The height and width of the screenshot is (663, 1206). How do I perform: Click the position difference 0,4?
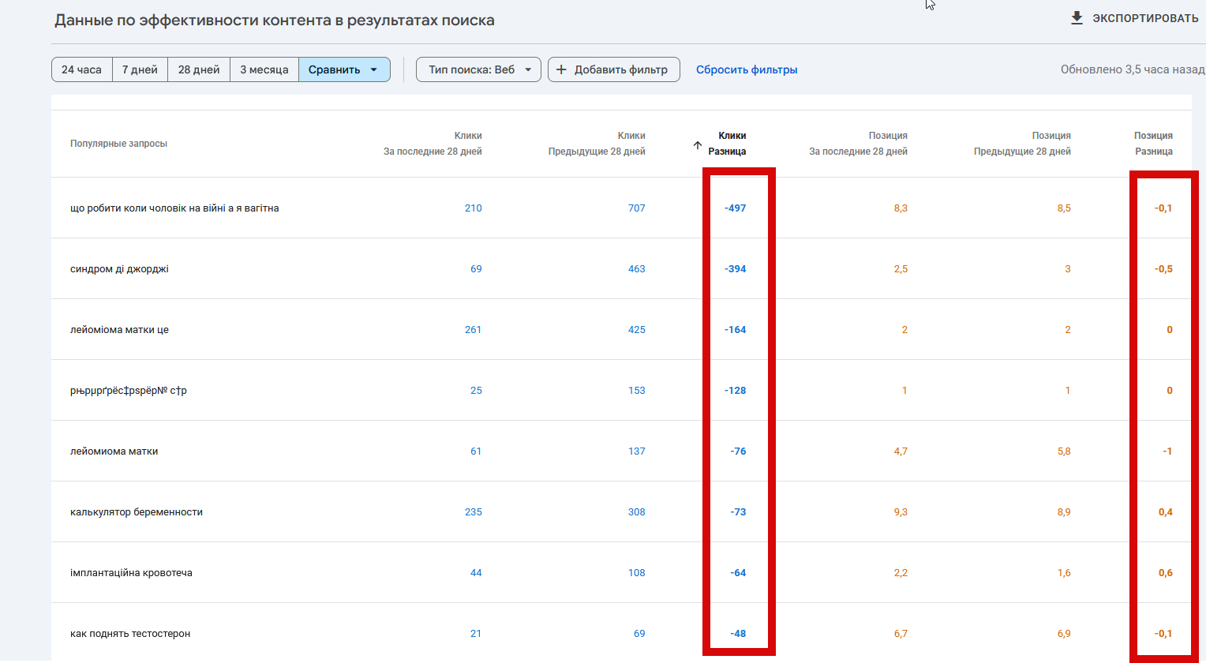tap(1165, 512)
